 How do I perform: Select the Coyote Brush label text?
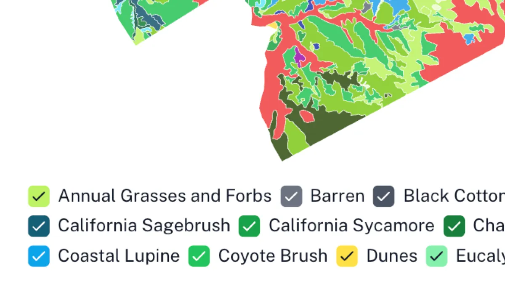tap(273, 256)
